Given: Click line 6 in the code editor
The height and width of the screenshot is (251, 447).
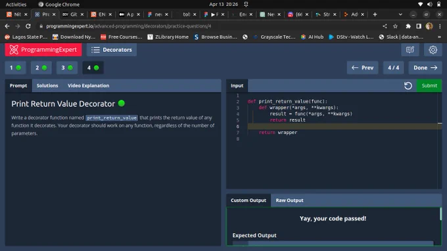Looking at the screenshot, I should [342, 126].
